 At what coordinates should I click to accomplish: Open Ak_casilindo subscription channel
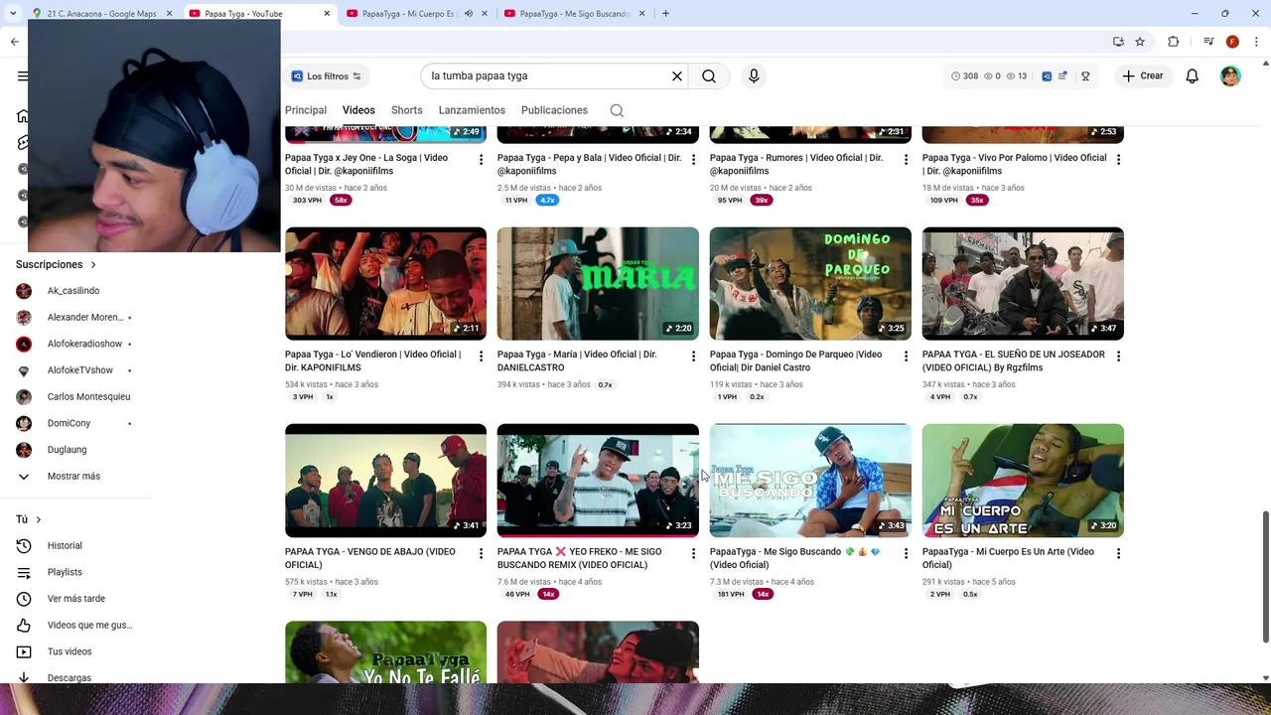(75, 291)
